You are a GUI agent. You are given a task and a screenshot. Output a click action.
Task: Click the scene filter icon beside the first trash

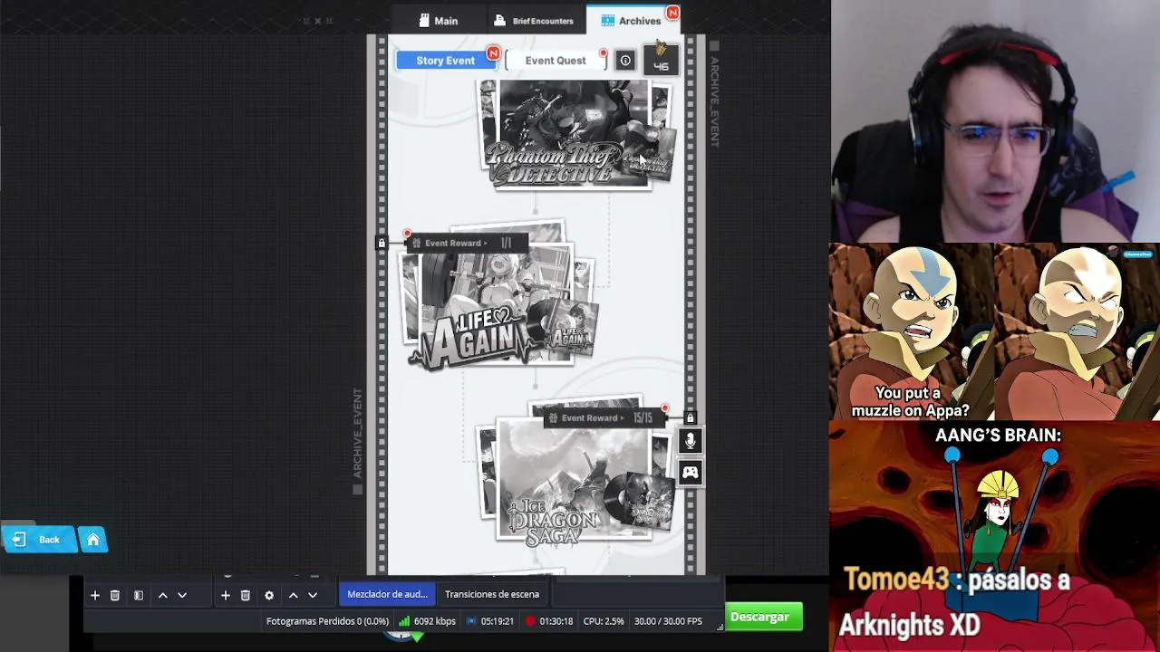[x=138, y=595]
